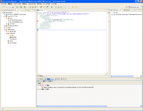Collapse the WebContent folder node
The height and width of the screenshot is (111, 143).
tap(4, 30)
